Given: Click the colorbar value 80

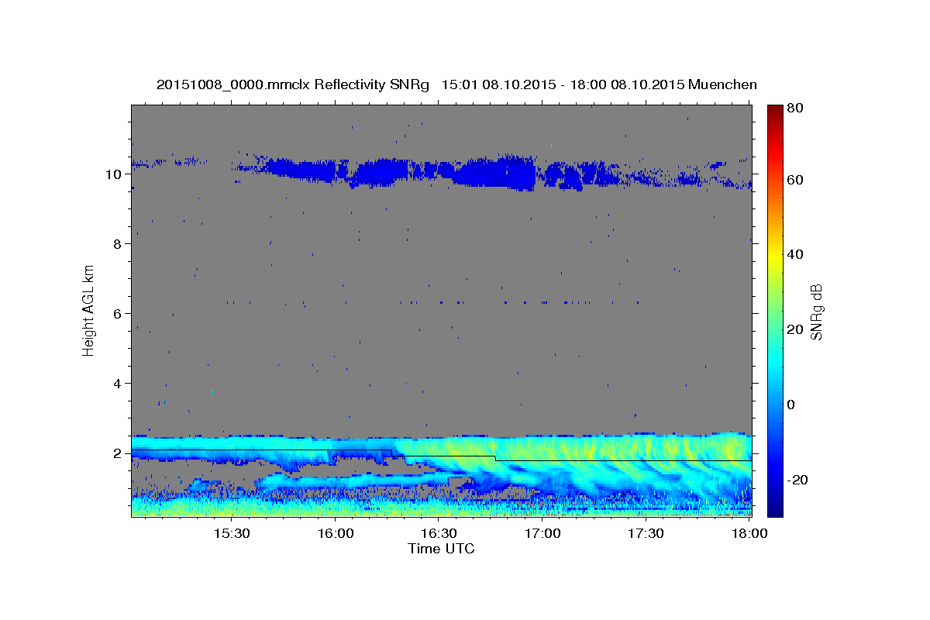Looking at the screenshot, I should (795, 108).
